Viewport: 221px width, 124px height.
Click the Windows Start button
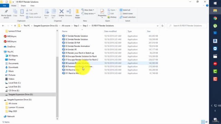point(215,3)
